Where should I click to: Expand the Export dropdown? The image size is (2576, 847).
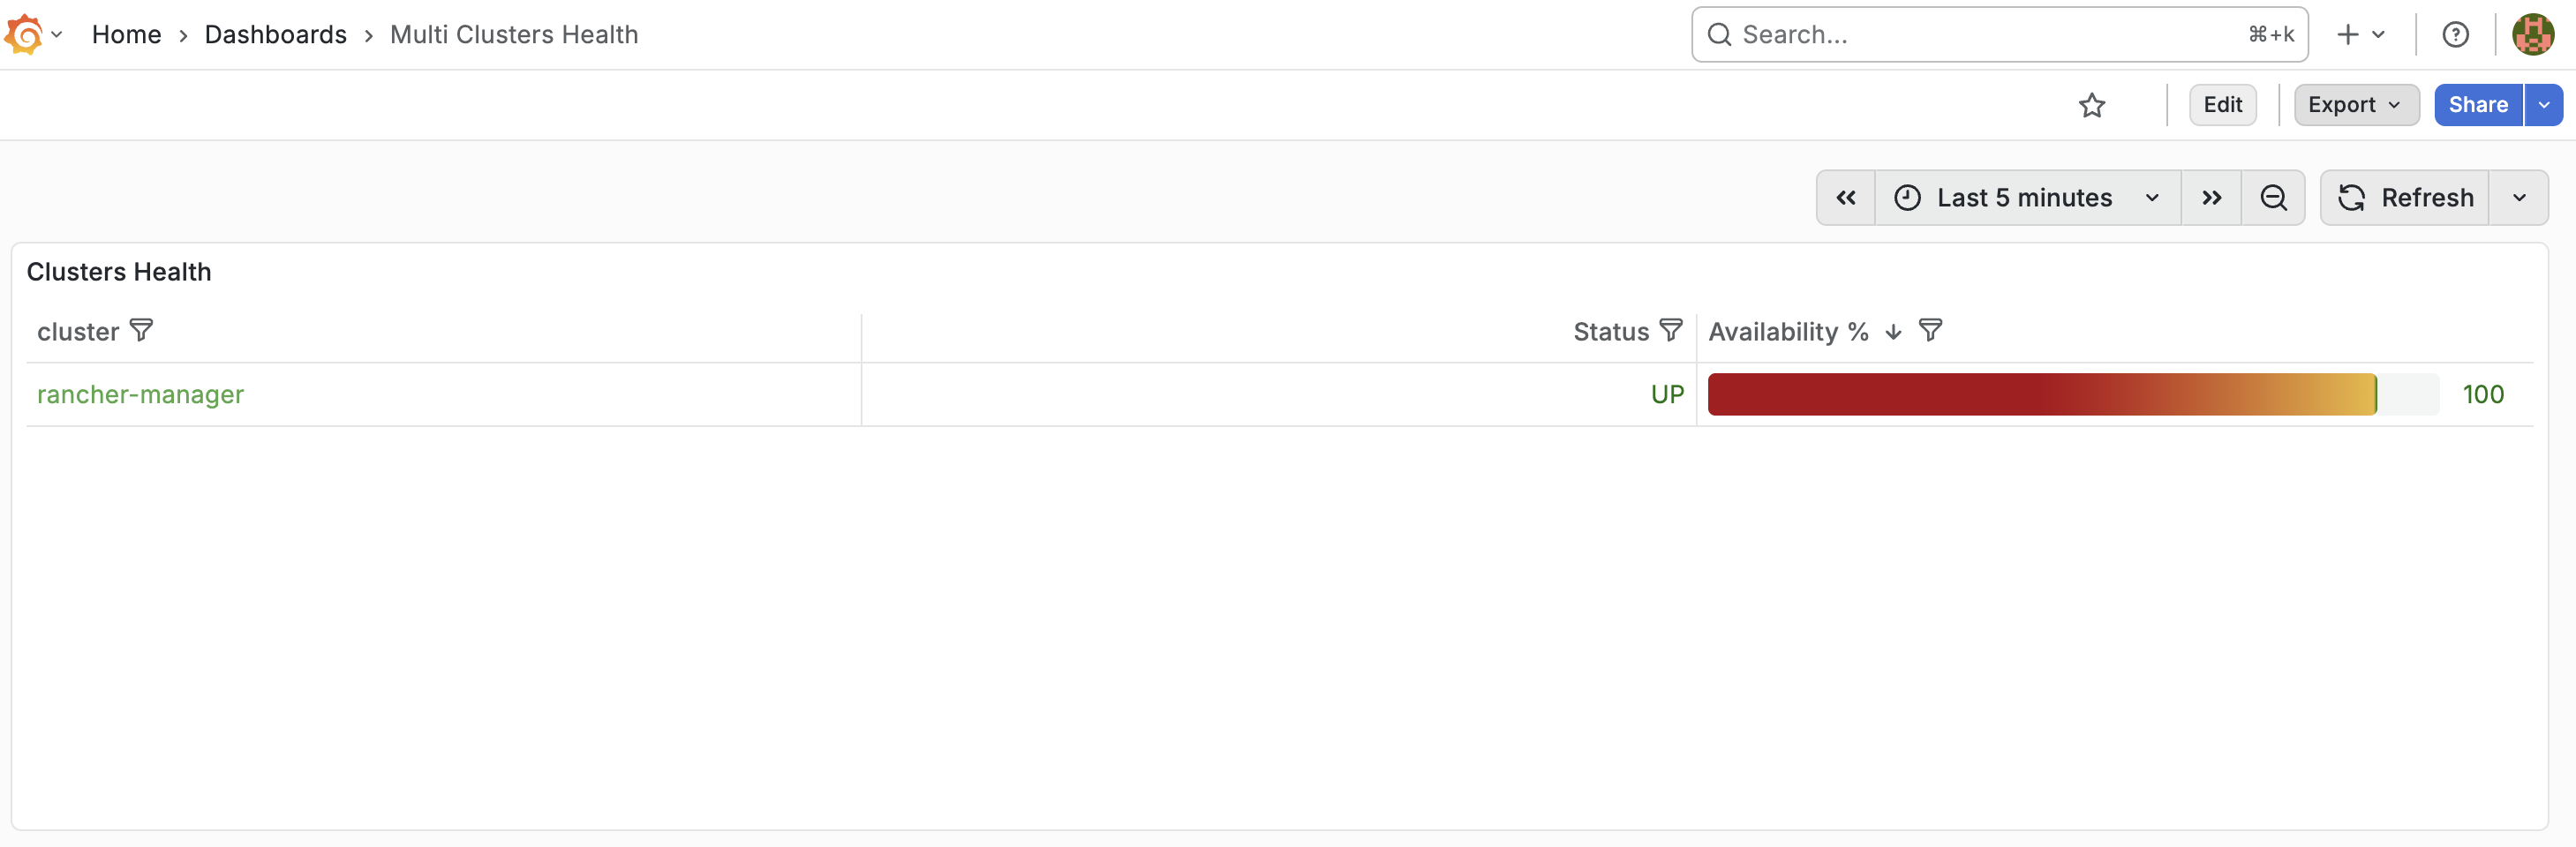(x=2356, y=105)
